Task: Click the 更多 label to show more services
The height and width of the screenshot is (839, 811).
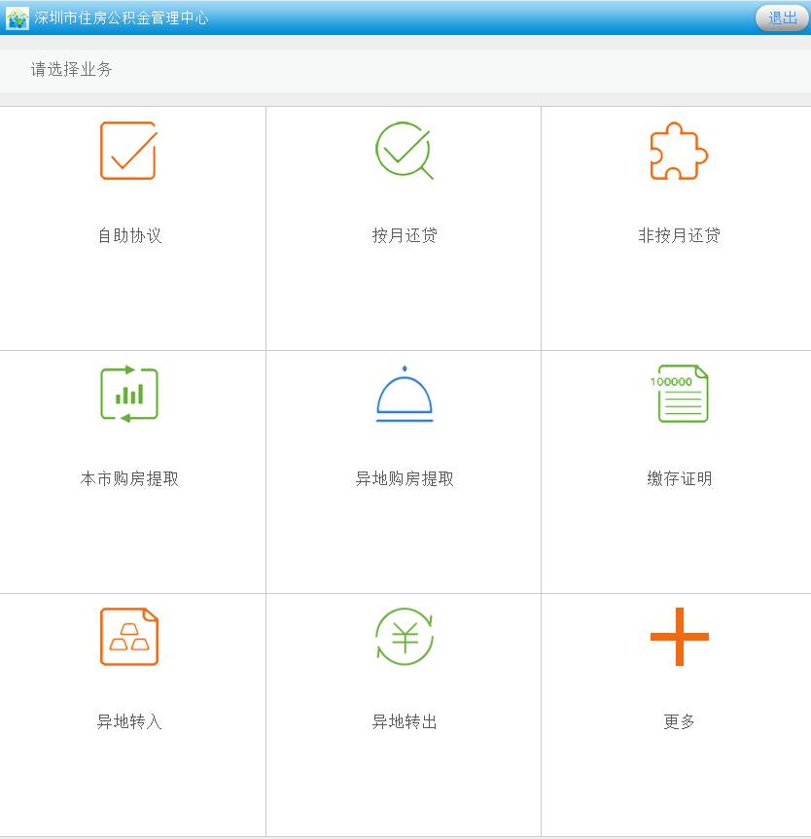Action: click(679, 722)
